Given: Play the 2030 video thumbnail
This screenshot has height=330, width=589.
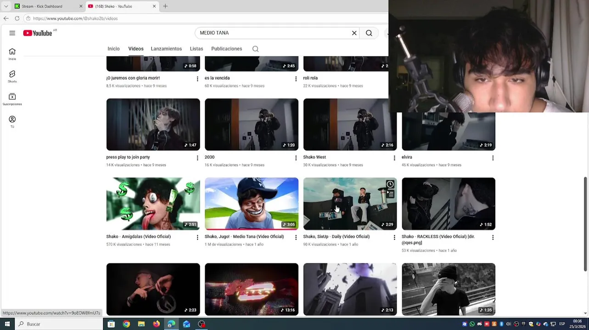Looking at the screenshot, I should 251,124.
